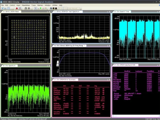Open the Input menu
The width and height of the screenshot is (160, 120).
pos(18,5)
